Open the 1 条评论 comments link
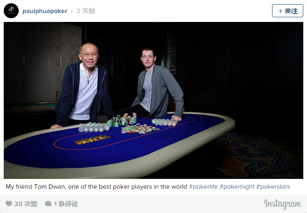 tap(66, 204)
